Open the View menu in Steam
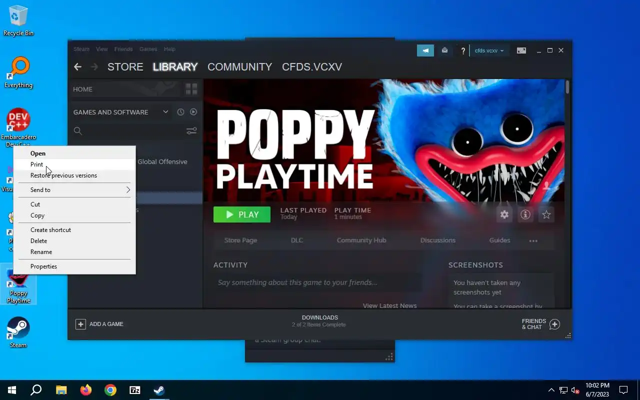Screen dimensions: 640x400 [x=102, y=49]
